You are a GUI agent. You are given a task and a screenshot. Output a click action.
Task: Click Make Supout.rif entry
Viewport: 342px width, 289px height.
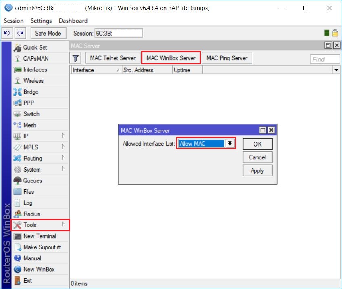pos(41,247)
